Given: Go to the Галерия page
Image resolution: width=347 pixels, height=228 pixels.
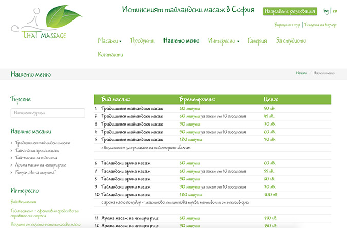Looking at the screenshot, I should coord(258,41).
